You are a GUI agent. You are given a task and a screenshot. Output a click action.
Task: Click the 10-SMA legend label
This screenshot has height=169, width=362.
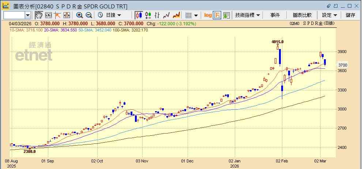click(x=26, y=30)
